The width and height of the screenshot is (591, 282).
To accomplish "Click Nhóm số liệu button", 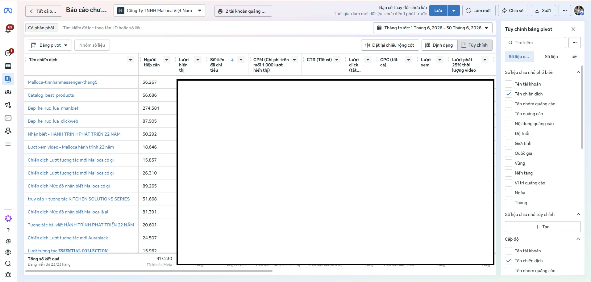I will [92, 45].
